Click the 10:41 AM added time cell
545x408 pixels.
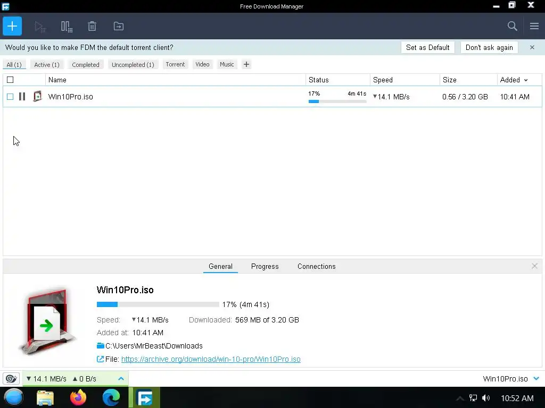(x=515, y=97)
